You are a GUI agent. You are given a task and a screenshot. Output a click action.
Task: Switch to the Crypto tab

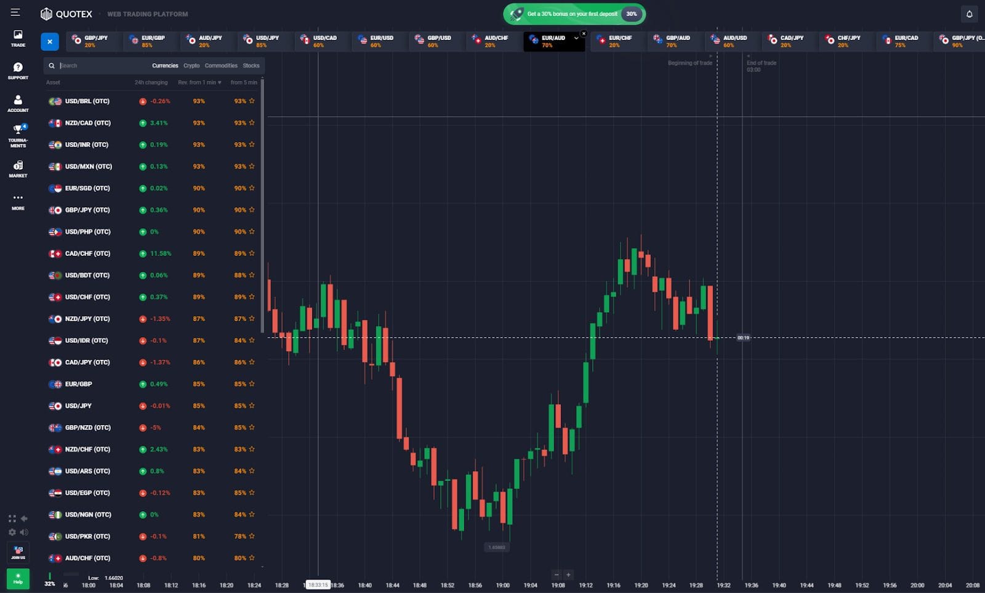(x=191, y=65)
